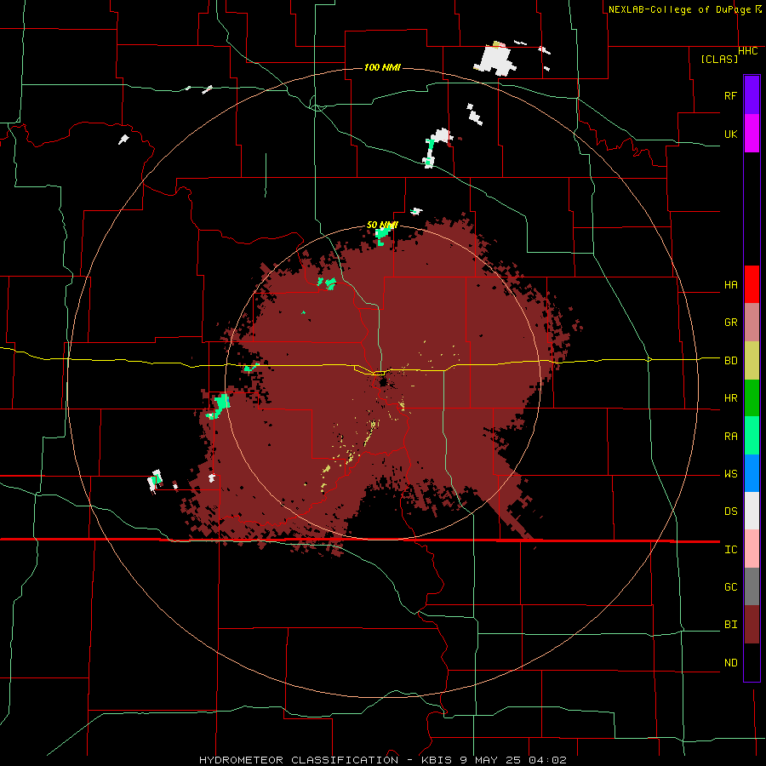Screen dimensions: 766x766
Task: Click the DS legend label
Action: (730, 512)
